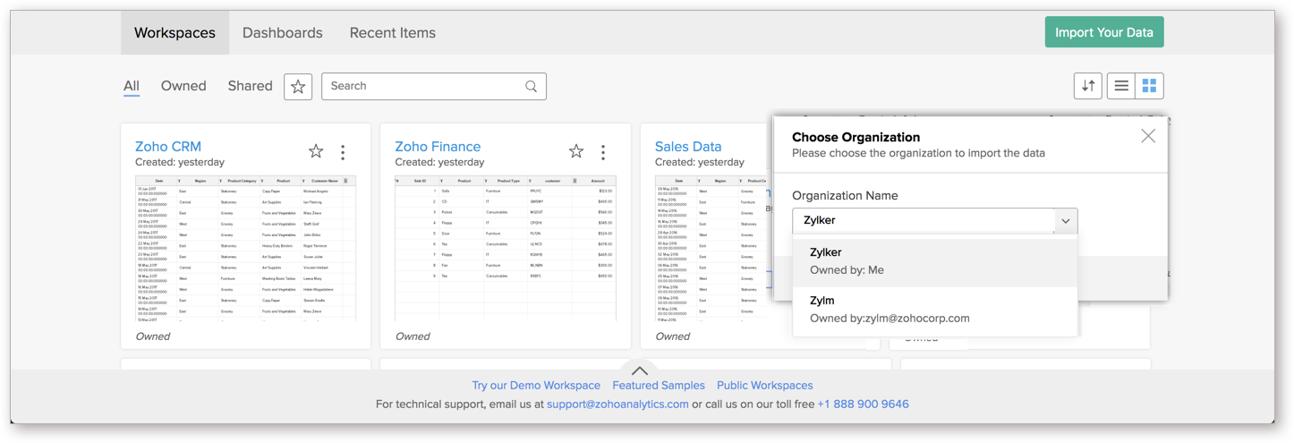The width and height of the screenshot is (1294, 443).
Task: Open the Recent Items tab
Action: pyautogui.click(x=392, y=32)
